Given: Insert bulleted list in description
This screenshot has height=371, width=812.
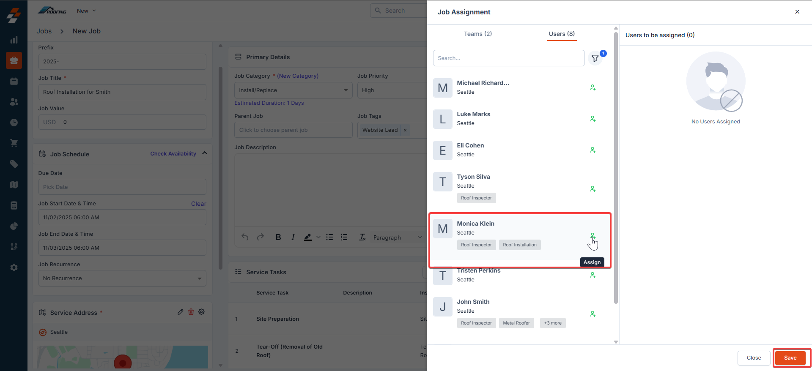Looking at the screenshot, I should click(329, 237).
